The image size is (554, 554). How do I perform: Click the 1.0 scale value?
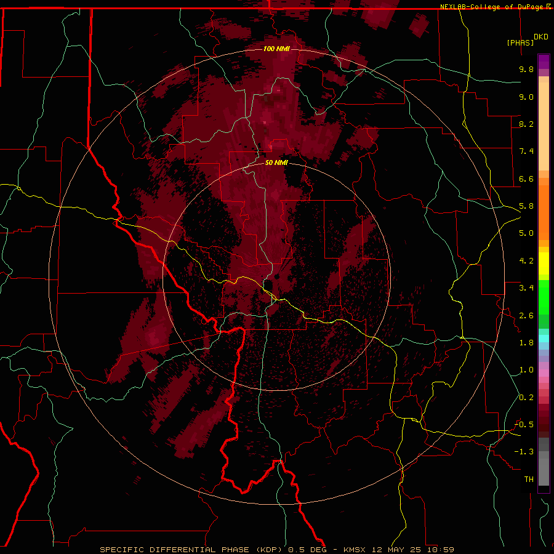(526, 370)
